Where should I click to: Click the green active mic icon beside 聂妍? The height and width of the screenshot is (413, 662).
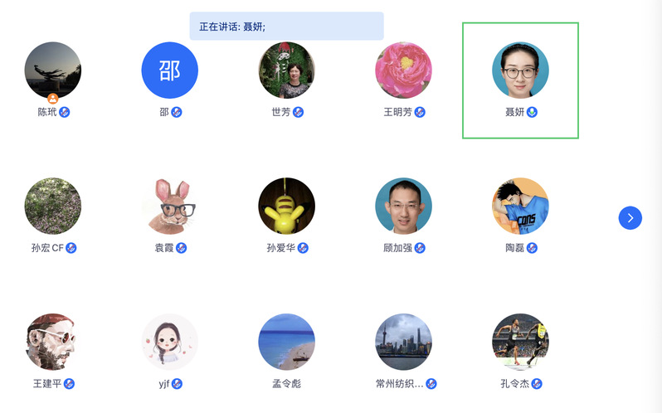[x=532, y=112]
